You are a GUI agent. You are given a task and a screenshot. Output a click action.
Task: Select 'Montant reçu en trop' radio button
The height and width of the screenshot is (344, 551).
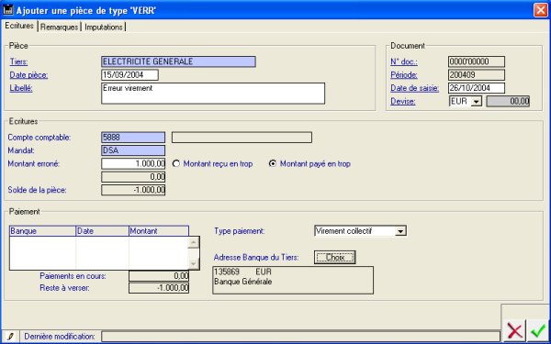176,163
